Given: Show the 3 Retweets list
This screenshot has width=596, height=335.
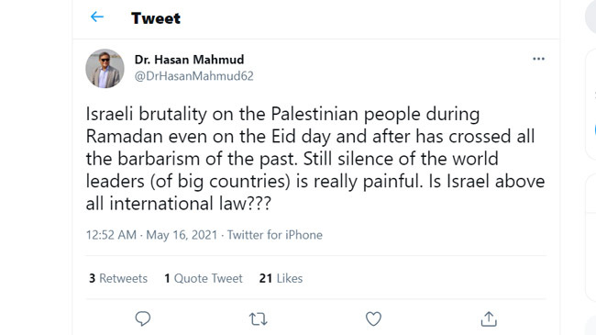Looking at the screenshot, I should pyautogui.click(x=118, y=278).
